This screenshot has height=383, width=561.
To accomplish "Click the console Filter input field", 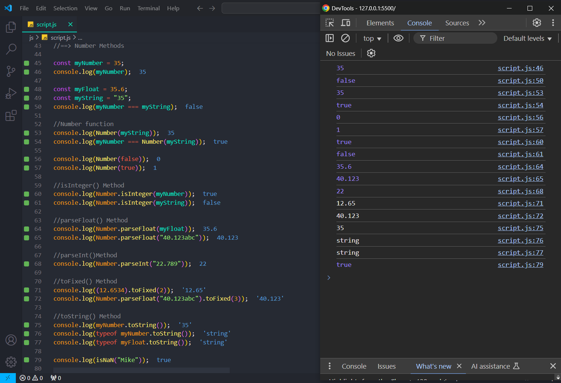I will 455,38.
